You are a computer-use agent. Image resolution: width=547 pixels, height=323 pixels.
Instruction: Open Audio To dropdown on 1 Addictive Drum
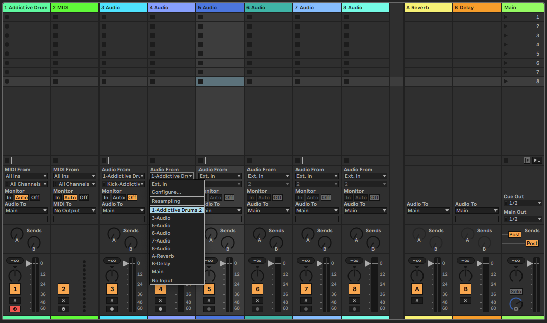26,211
